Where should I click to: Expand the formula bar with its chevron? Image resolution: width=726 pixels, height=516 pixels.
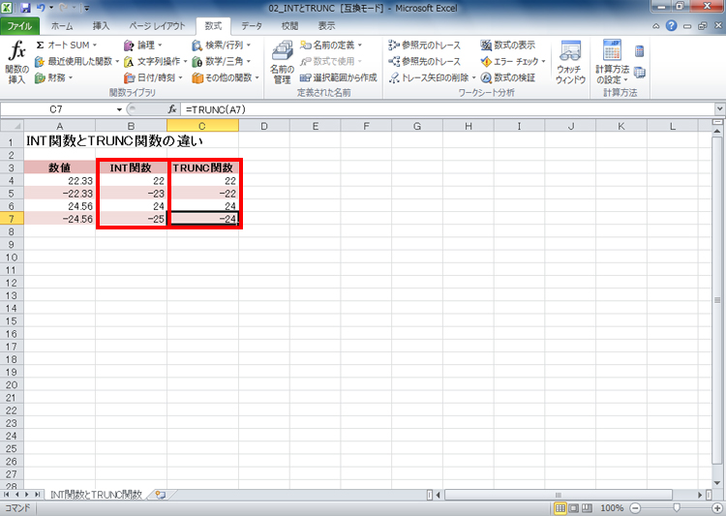(x=719, y=109)
